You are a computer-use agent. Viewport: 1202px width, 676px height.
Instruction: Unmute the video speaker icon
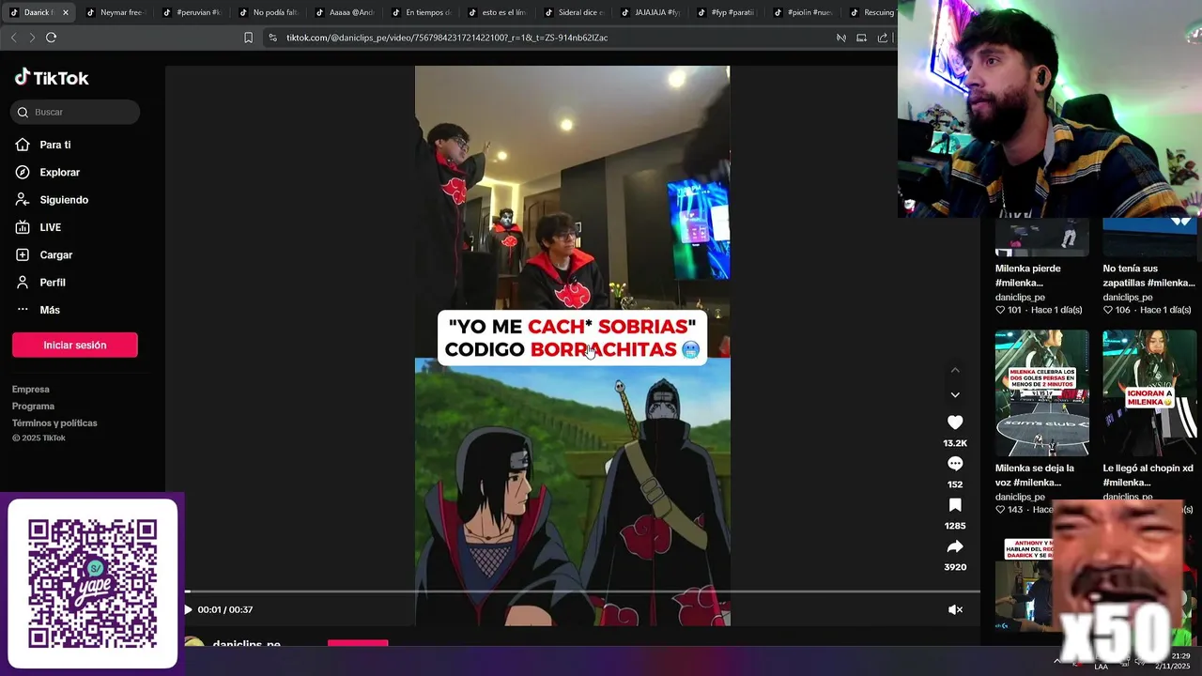pos(955,609)
